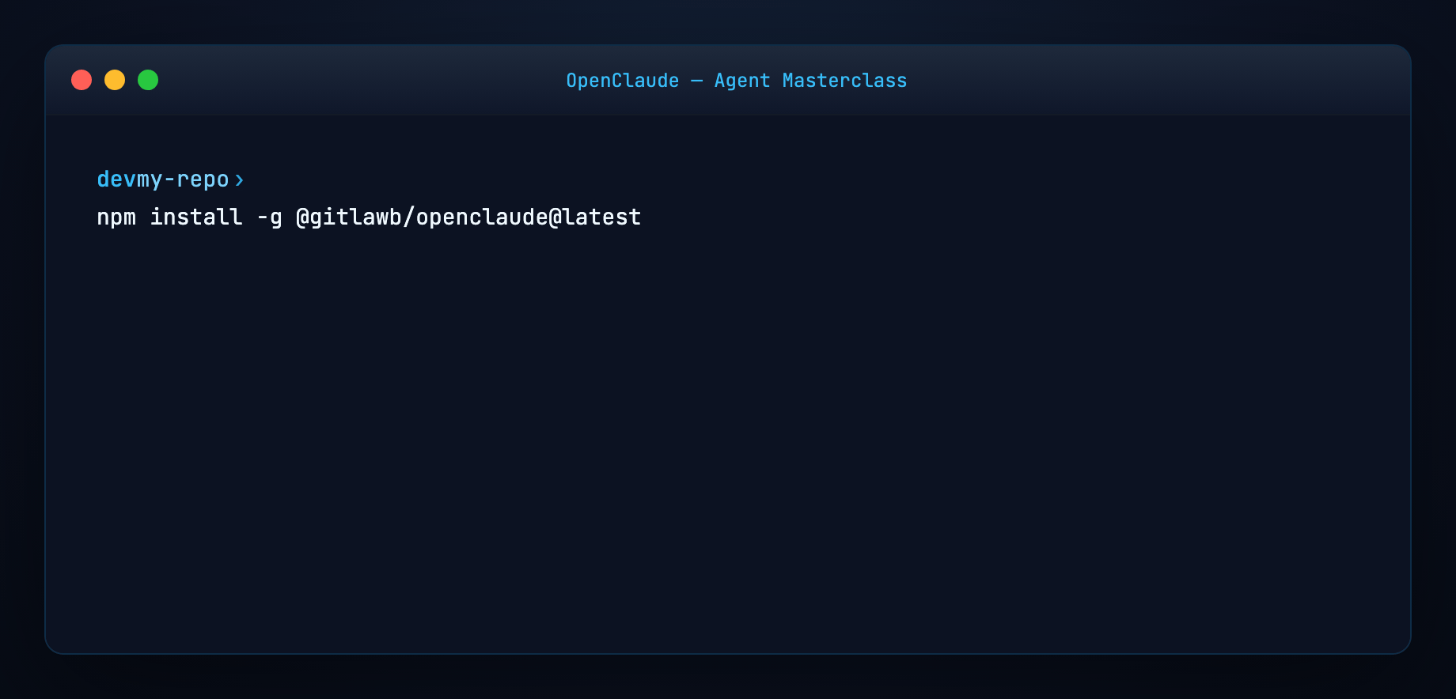Click the empty title bar right of Masterclass
This screenshot has height=699, width=1456.
1155,81
